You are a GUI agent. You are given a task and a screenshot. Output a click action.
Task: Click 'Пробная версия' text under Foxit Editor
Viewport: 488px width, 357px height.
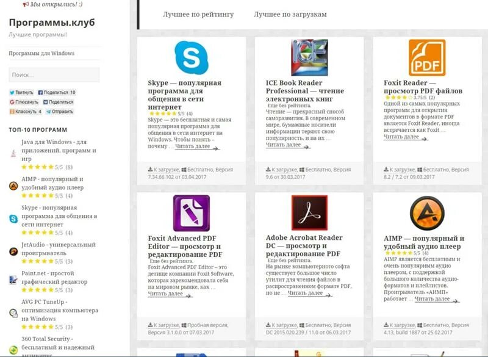coord(207,325)
